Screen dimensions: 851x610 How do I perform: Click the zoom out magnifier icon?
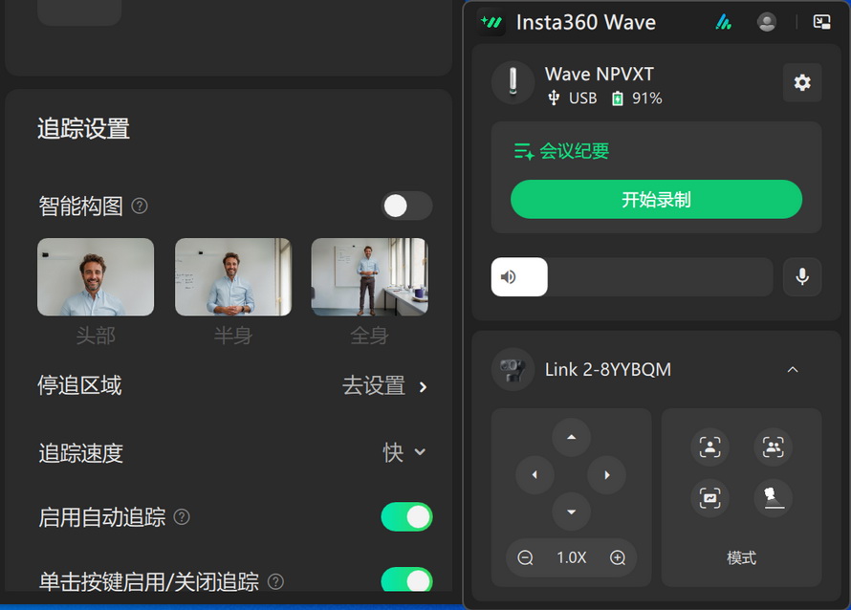[x=525, y=557]
